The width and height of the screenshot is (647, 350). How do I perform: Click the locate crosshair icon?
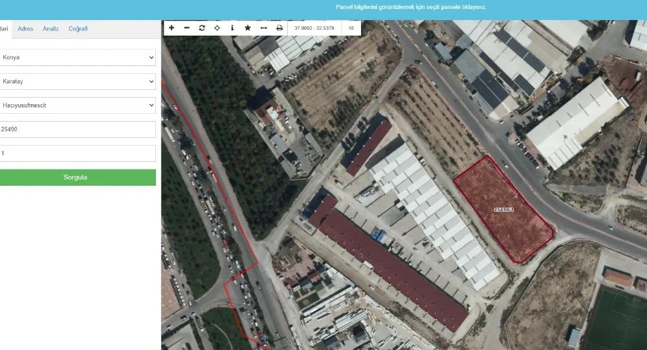coord(217,28)
